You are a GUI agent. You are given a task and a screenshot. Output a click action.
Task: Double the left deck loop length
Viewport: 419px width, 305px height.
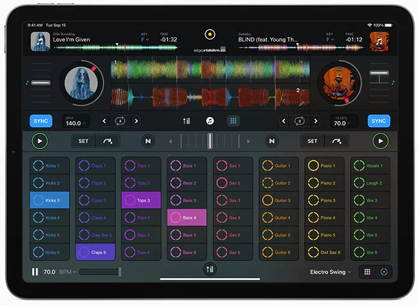(x=136, y=121)
